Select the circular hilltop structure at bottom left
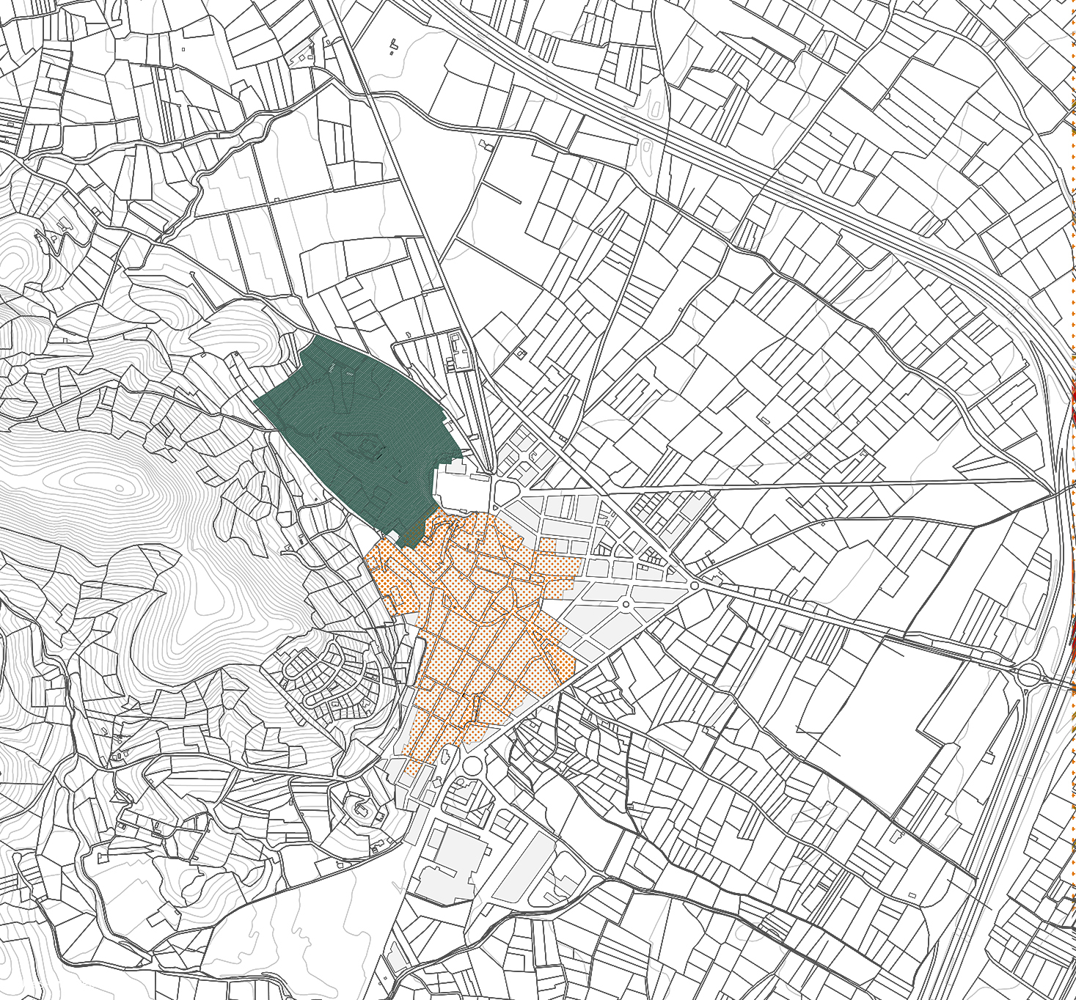Viewport: 1076px width, 1000px height. point(362,809)
